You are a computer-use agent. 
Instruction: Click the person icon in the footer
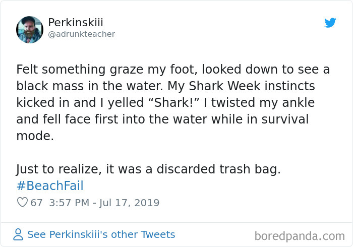[18, 234]
